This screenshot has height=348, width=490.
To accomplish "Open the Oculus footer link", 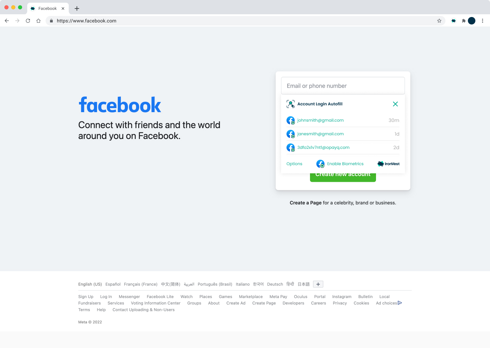I will click(300, 297).
